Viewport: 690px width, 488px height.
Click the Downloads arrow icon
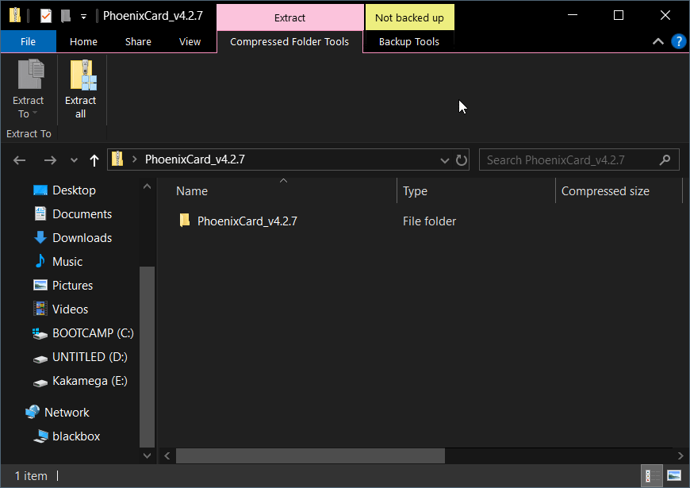(x=40, y=237)
